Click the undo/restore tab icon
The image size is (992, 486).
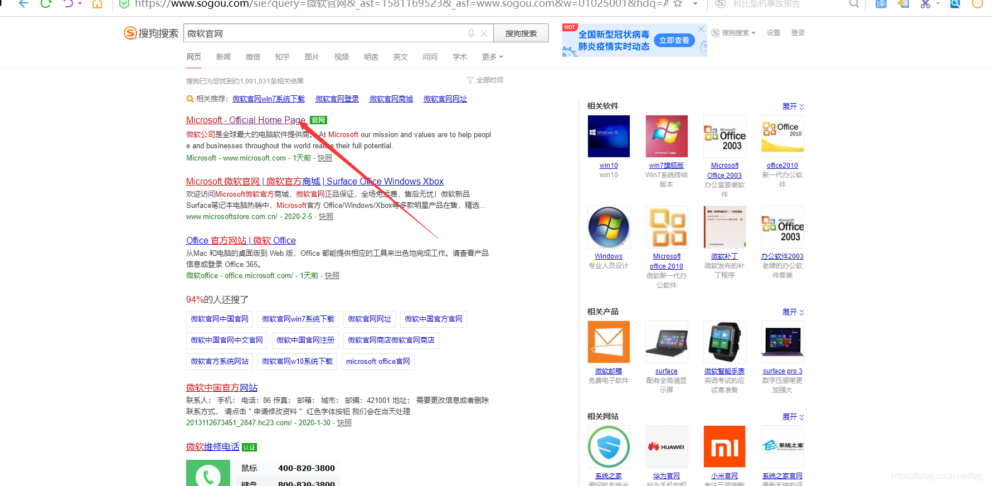tap(68, 4)
